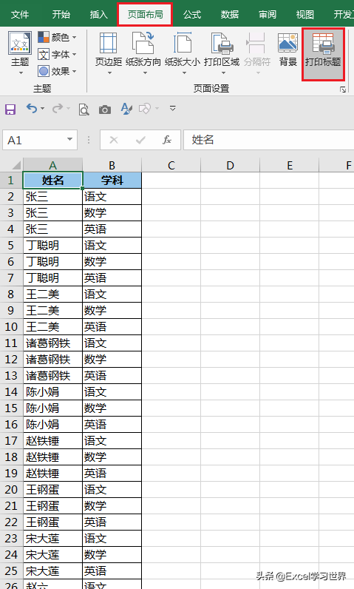Screen dimensions: 354x589
Task: Select column A header
Action: pyautogui.click(x=53, y=165)
